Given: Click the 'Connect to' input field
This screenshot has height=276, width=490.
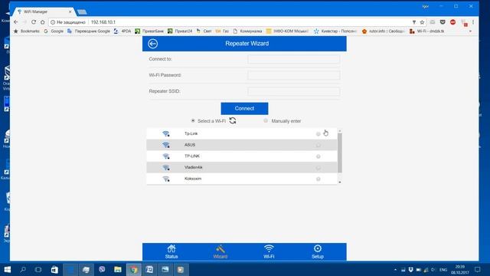Looking at the screenshot, I should pyautogui.click(x=294, y=59).
